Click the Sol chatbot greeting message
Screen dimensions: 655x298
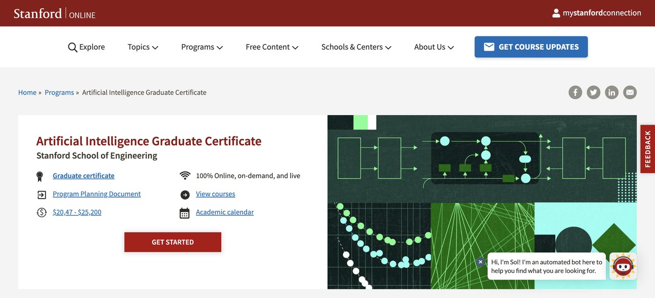547,266
